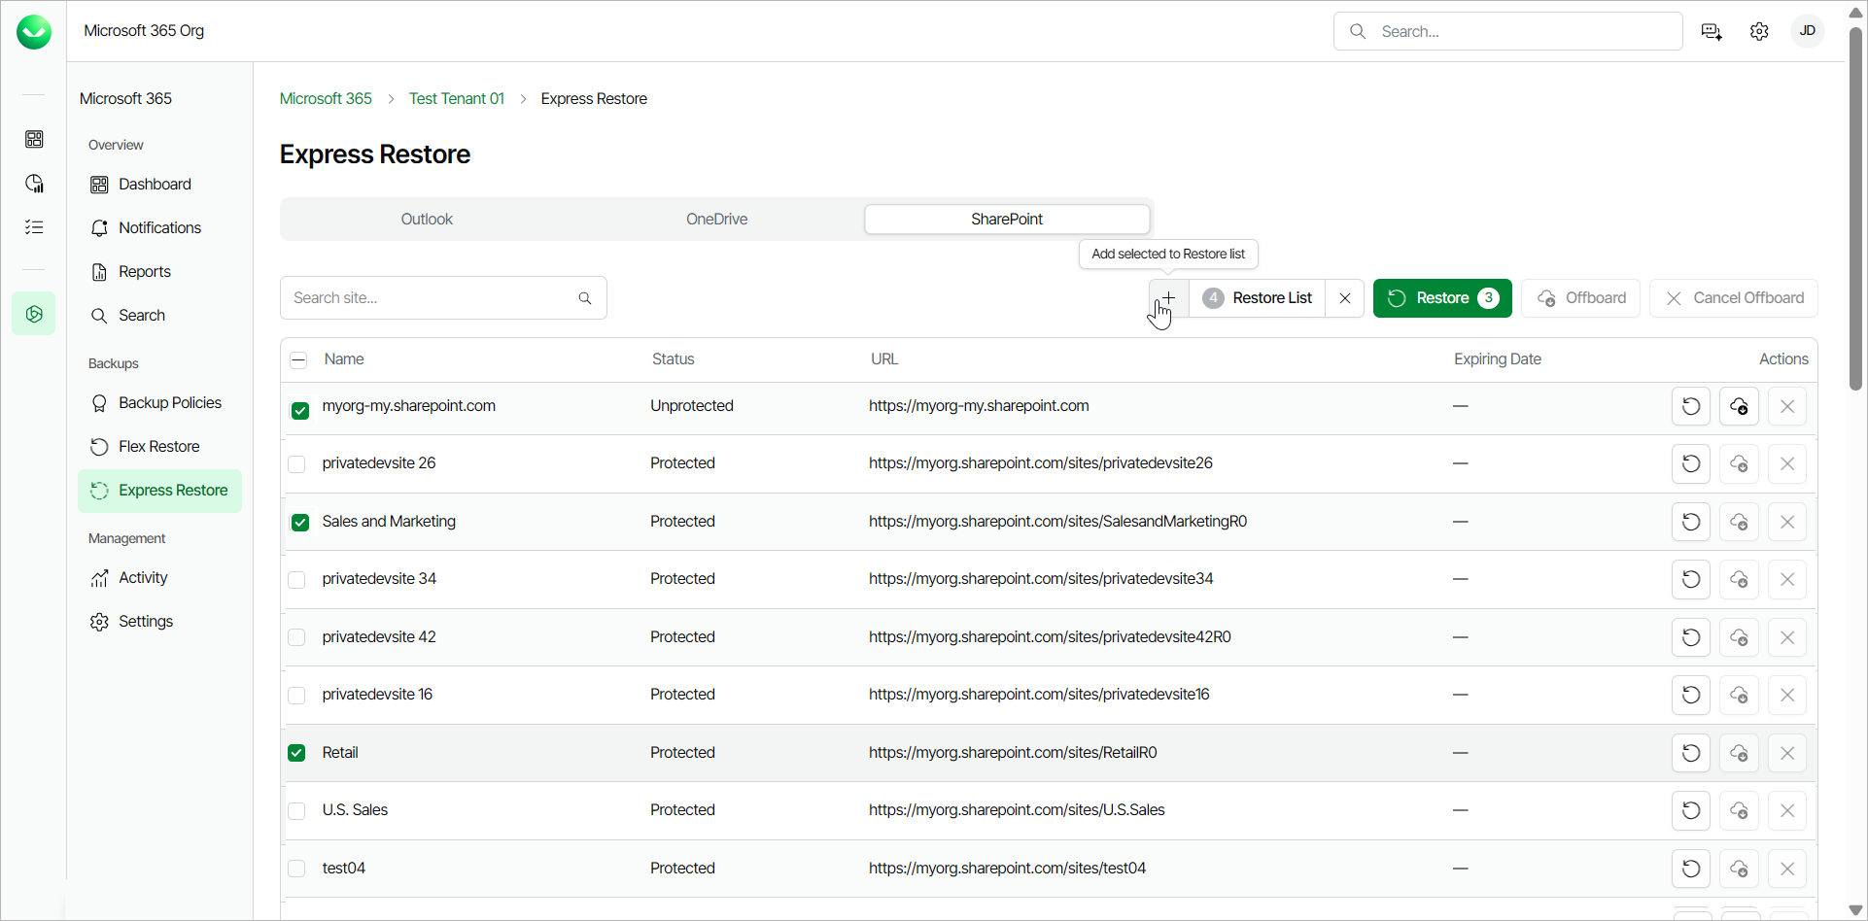The image size is (1868, 921).
Task: Open the JD user avatar menu
Action: 1808,31
